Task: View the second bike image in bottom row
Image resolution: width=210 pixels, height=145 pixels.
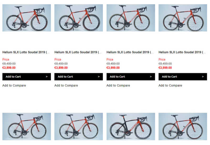Action: (x=78, y=127)
